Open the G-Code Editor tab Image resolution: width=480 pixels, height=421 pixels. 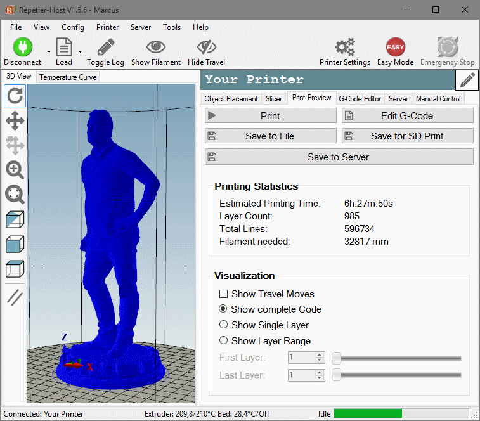[360, 99]
